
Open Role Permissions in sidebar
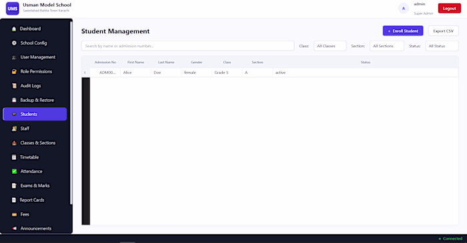(35, 72)
